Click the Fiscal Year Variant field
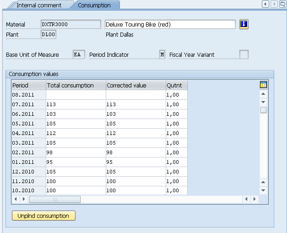The height and width of the screenshot is (233, 287). [x=244, y=54]
